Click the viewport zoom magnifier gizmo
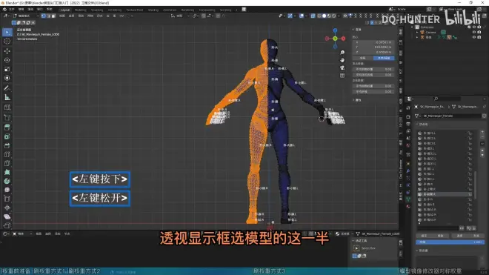 pyautogui.click(x=342, y=53)
